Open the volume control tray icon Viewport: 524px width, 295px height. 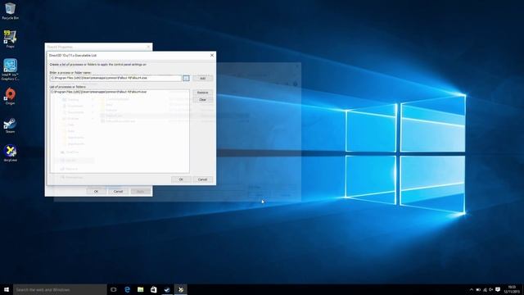pos(491,289)
